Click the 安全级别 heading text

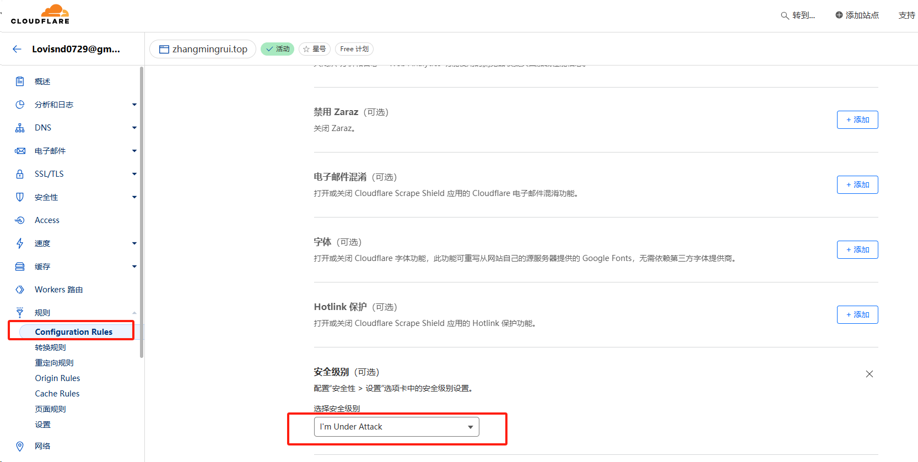(331, 372)
